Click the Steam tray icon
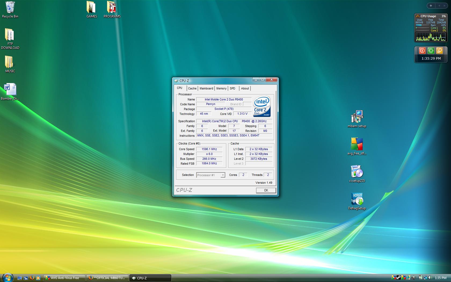The width and height of the screenshot is (451, 282). pyautogui.click(x=399, y=277)
